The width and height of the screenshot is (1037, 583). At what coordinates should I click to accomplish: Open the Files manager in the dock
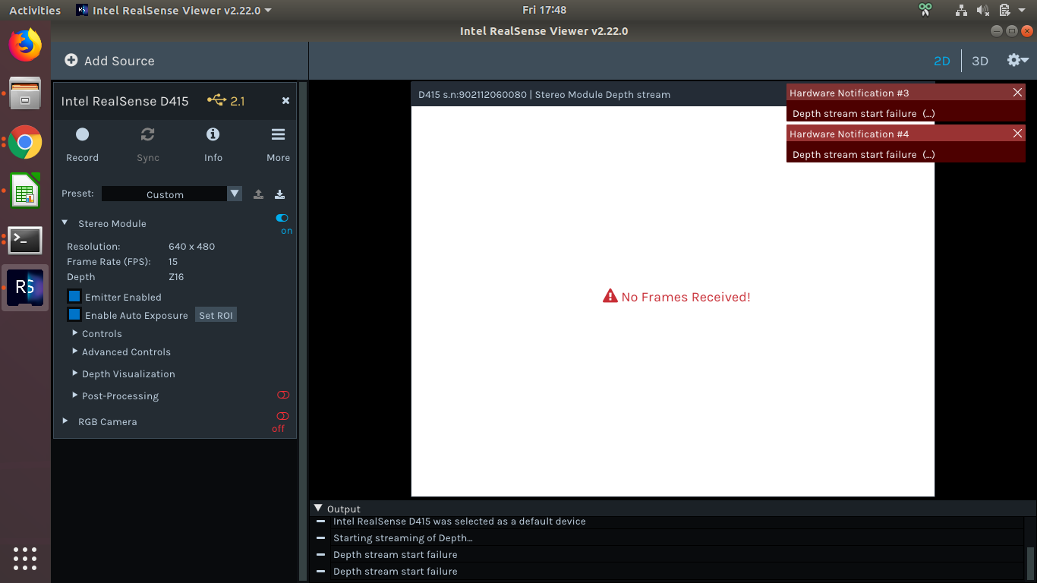(25, 93)
